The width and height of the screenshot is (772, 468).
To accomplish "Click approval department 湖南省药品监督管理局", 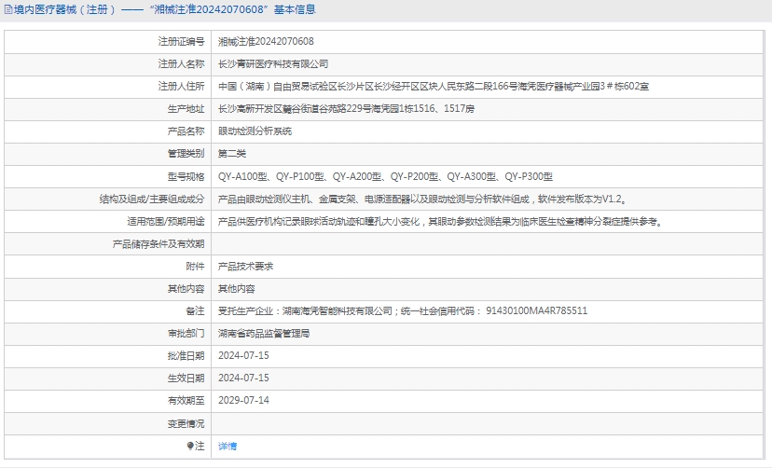I will (x=263, y=333).
